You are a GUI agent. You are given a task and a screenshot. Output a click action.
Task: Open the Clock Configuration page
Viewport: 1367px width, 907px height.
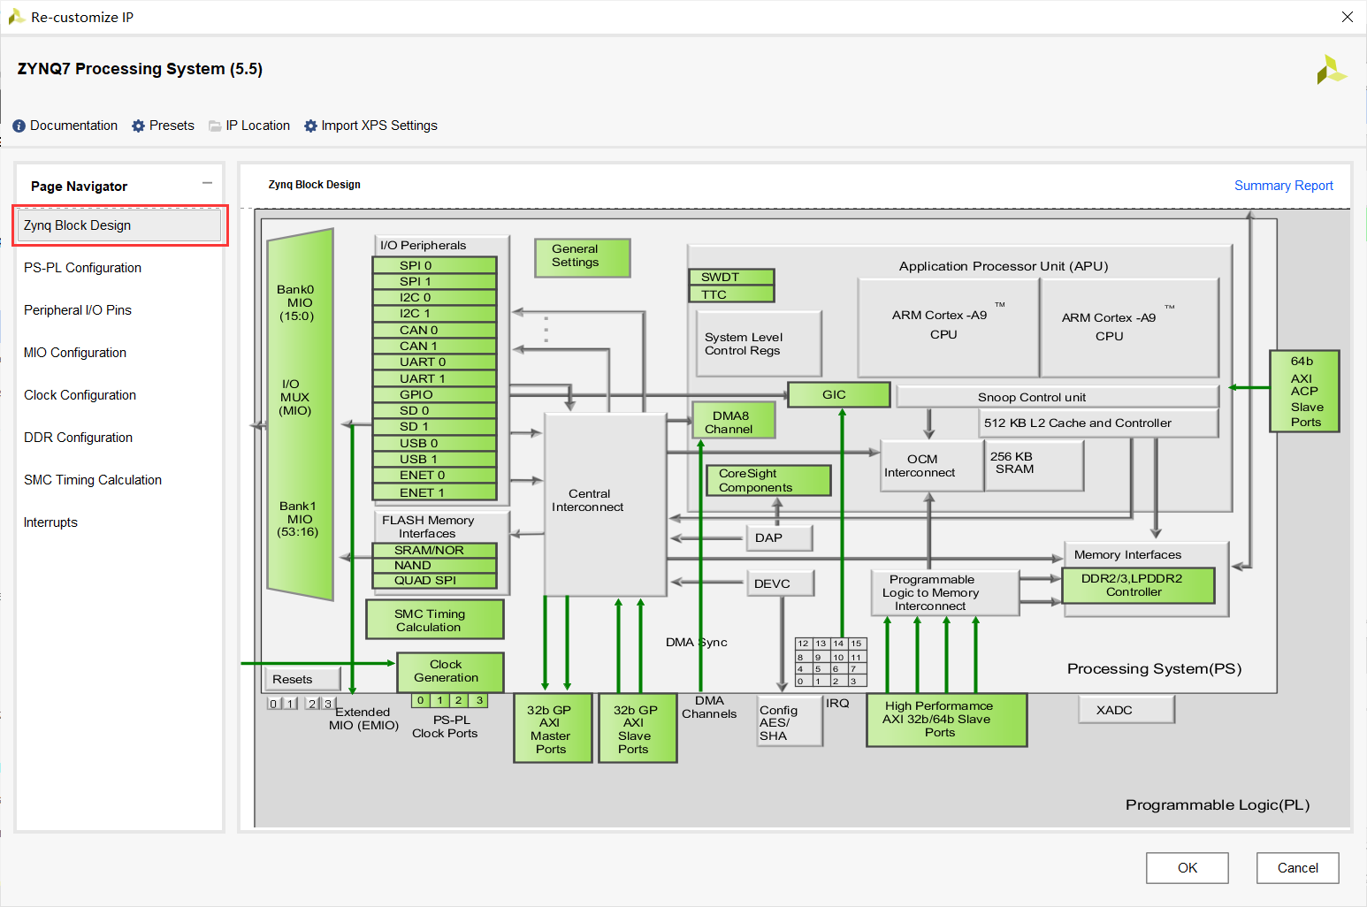tap(80, 395)
